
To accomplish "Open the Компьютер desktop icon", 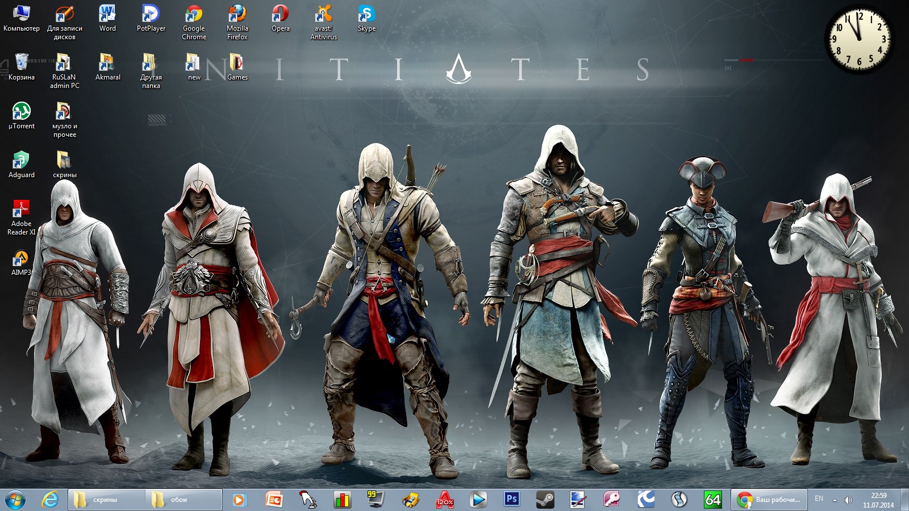I will (22, 18).
